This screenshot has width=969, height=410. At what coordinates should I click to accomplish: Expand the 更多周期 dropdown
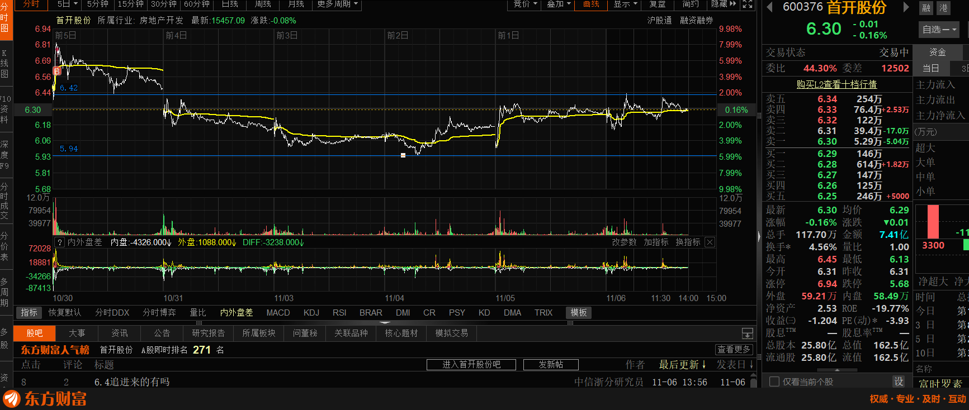(x=337, y=4)
